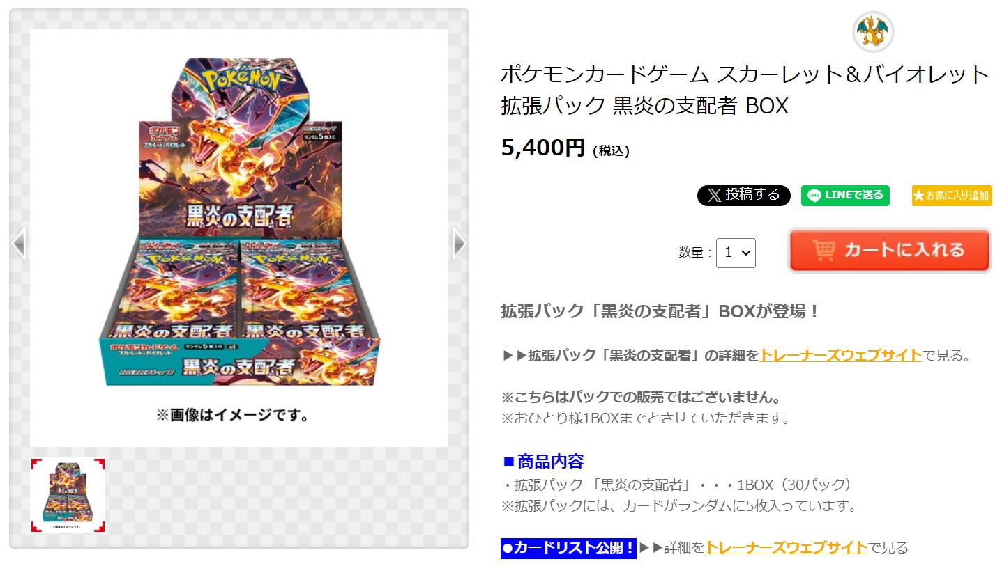
Task: Add item with お気に入り追加 star button
Action: pos(951,196)
